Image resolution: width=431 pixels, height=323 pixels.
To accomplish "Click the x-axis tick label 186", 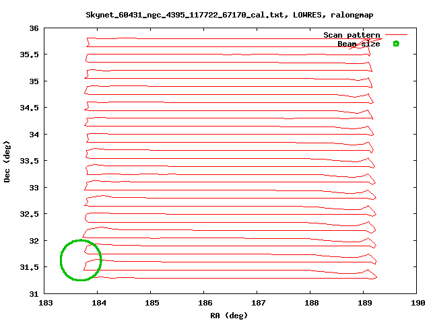I will 205,303.
